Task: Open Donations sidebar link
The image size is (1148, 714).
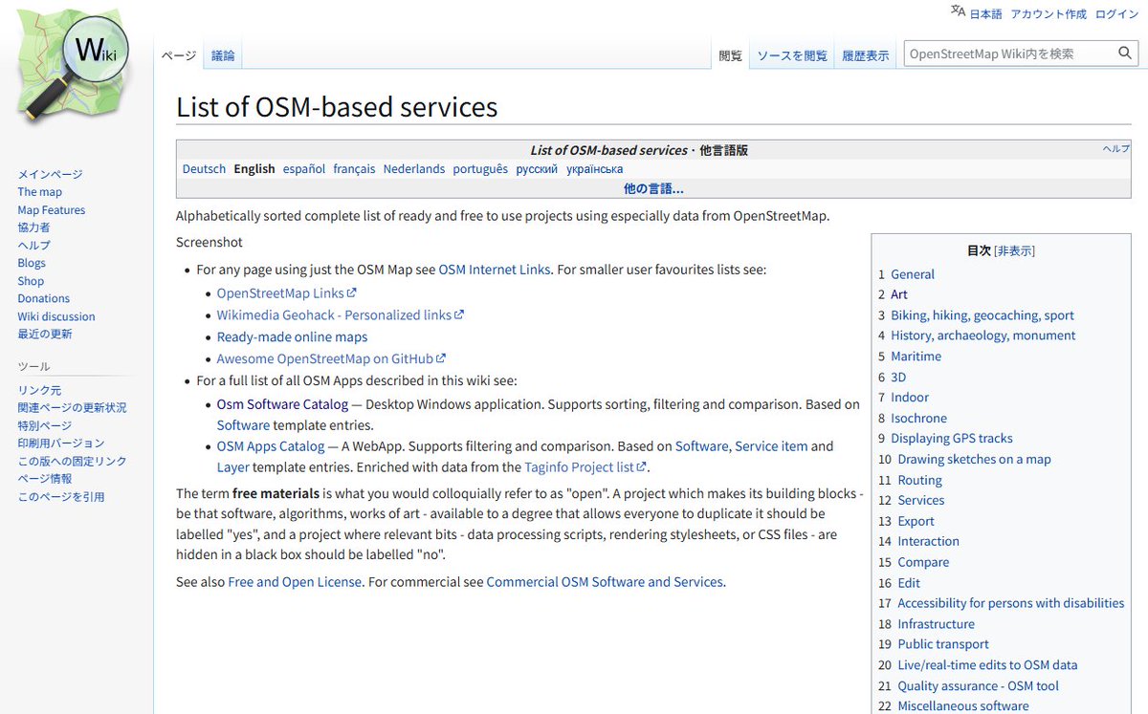Action: click(42, 298)
